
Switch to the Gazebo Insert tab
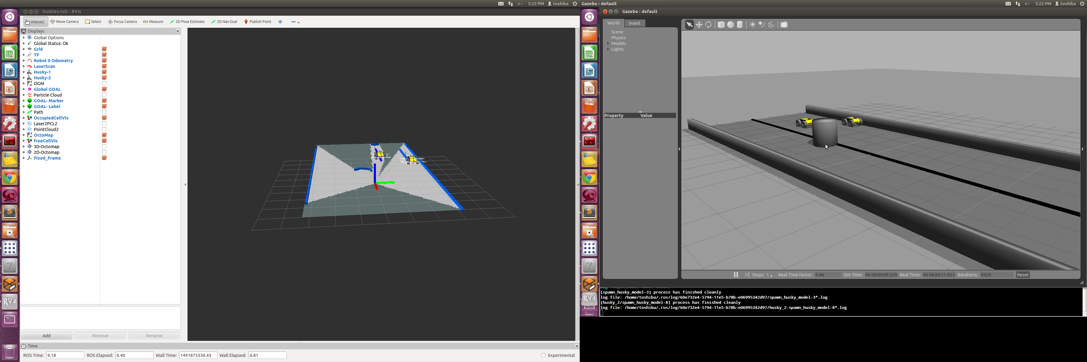635,23
